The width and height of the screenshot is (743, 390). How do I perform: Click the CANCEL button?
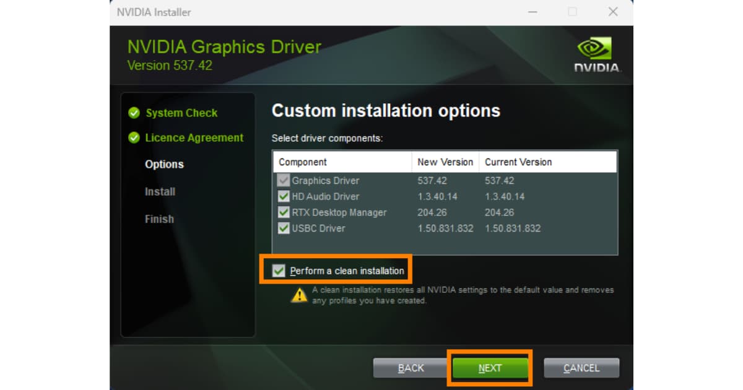coord(581,368)
